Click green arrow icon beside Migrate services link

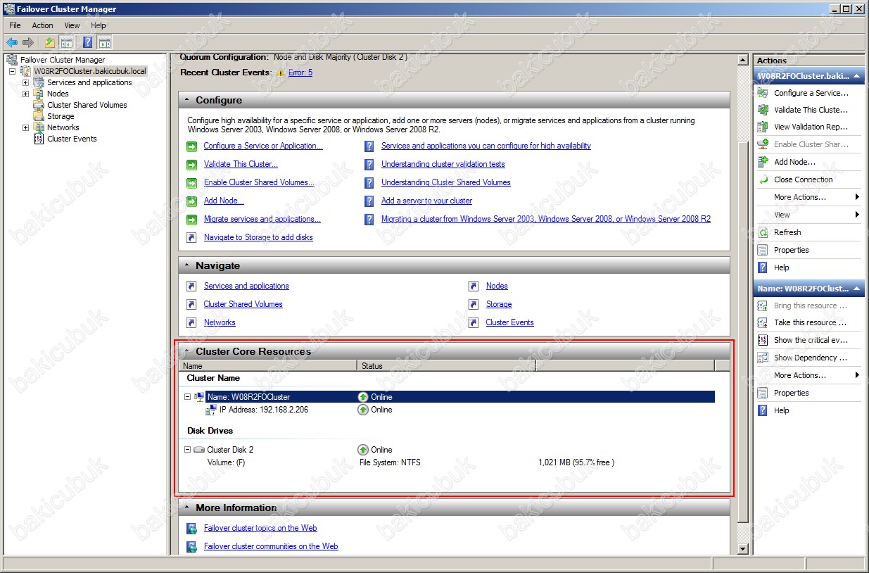point(191,220)
